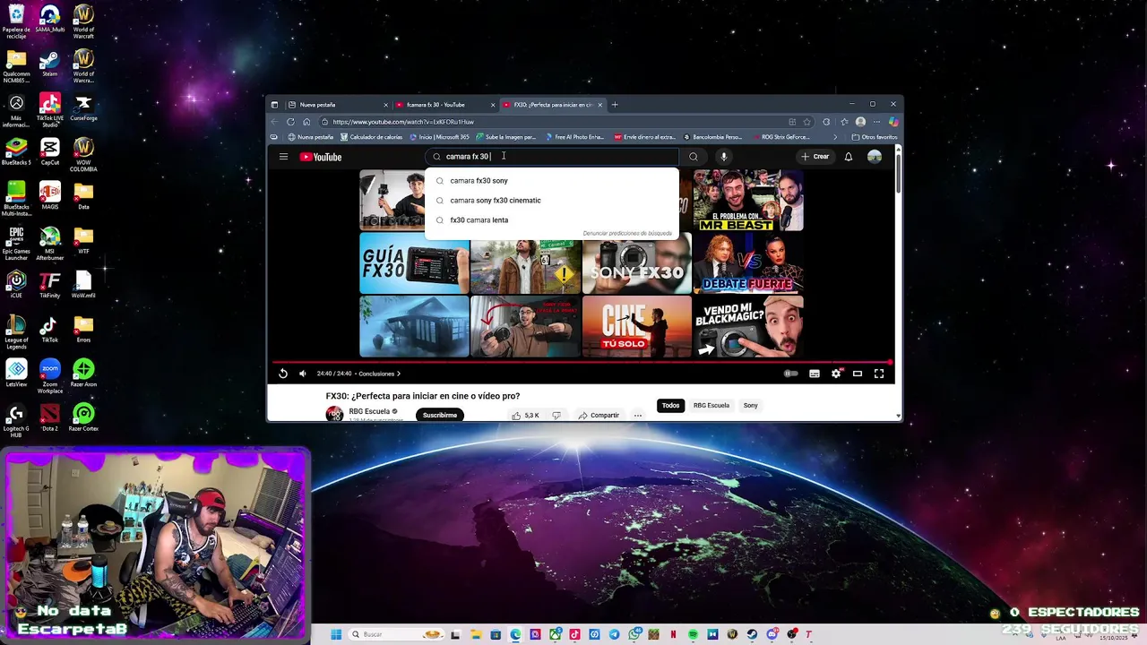Screen dimensions: 1147x645
Task: Open the GUÍA FX30 suggested video thumbnail
Action: point(414,263)
